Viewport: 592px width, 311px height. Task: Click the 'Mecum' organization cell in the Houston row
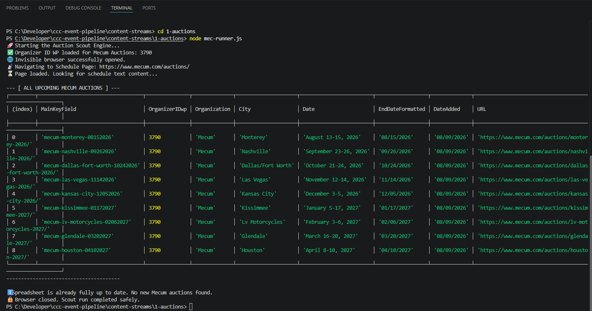(x=206, y=250)
